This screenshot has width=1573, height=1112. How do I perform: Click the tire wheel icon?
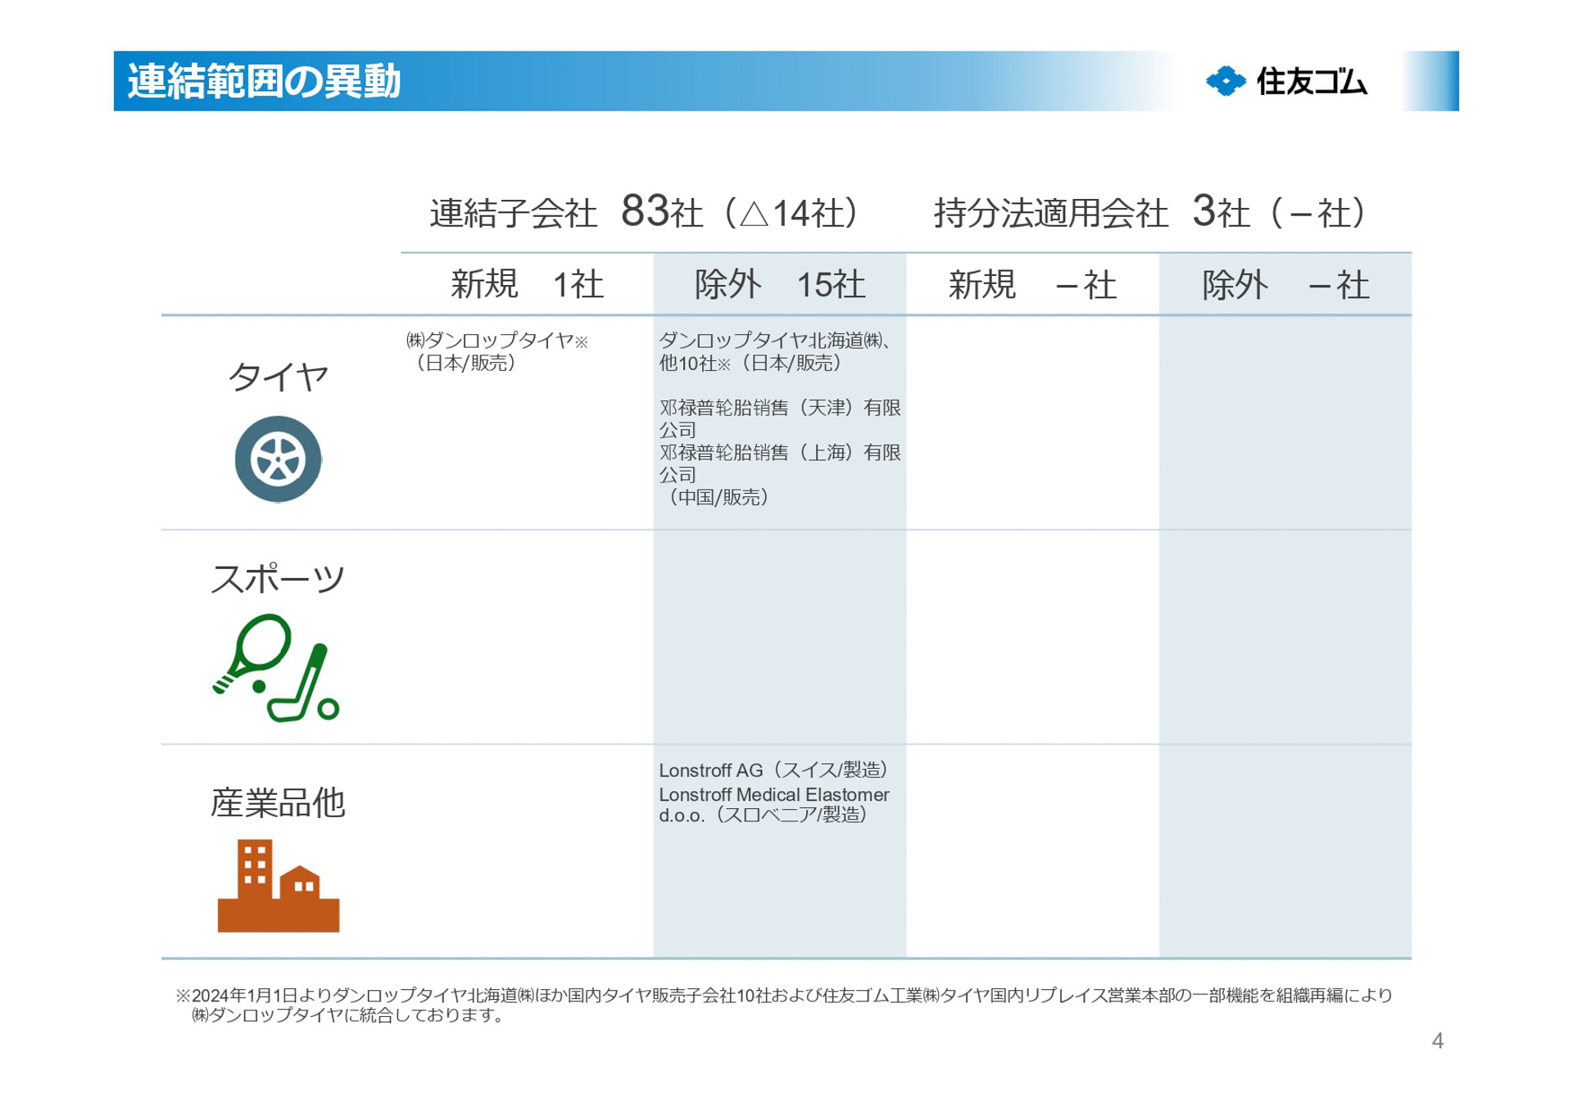click(278, 459)
